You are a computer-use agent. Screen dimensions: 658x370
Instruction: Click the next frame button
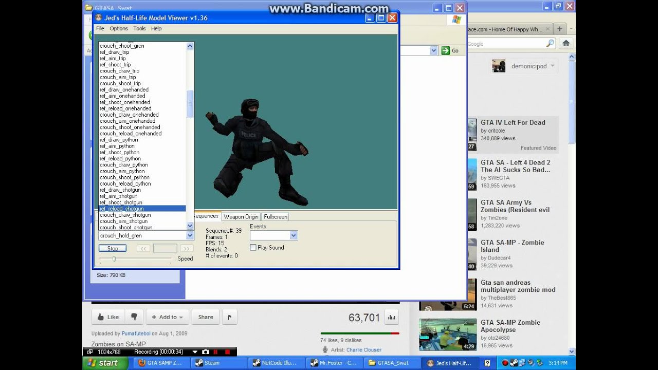(x=187, y=249)
